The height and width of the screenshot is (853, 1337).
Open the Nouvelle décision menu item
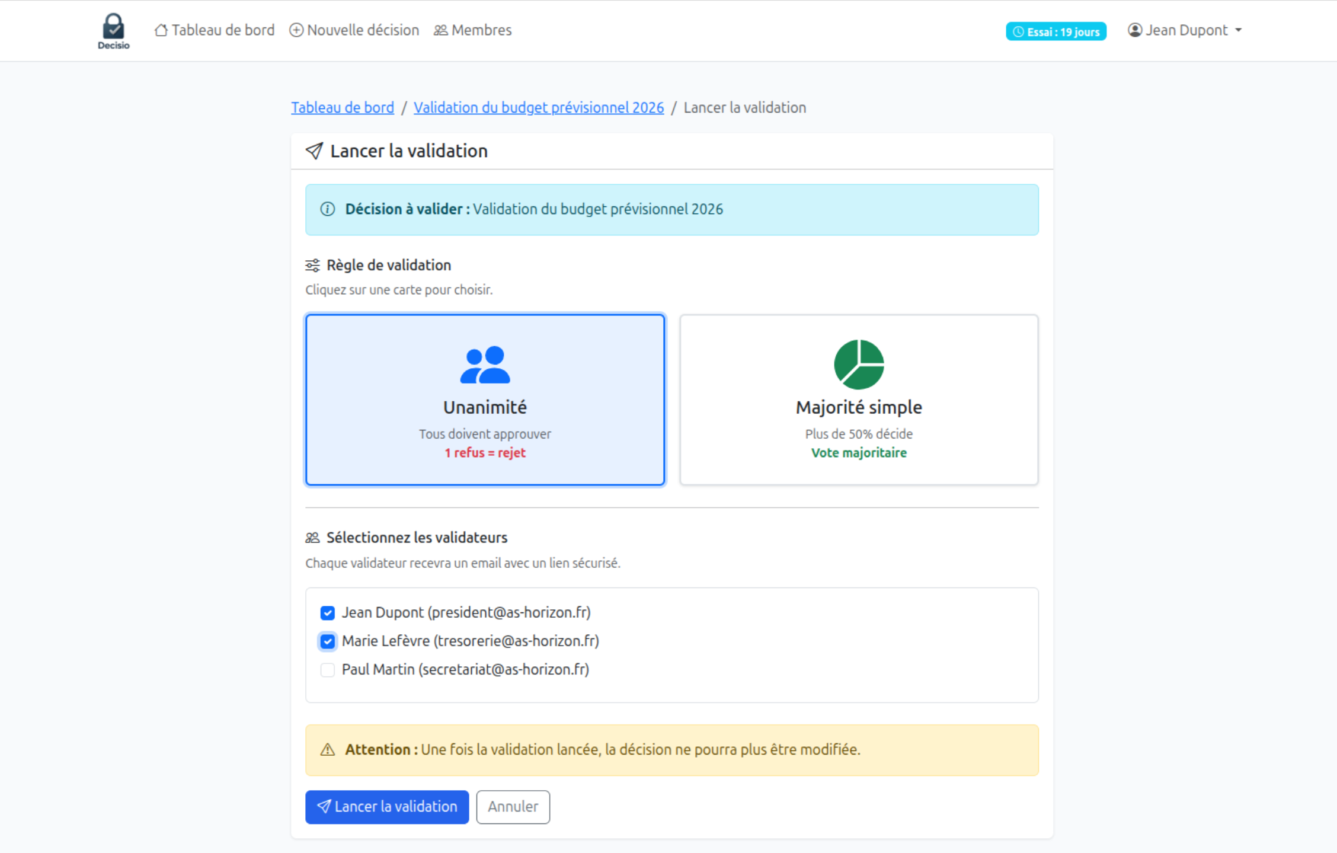(362, 30)
